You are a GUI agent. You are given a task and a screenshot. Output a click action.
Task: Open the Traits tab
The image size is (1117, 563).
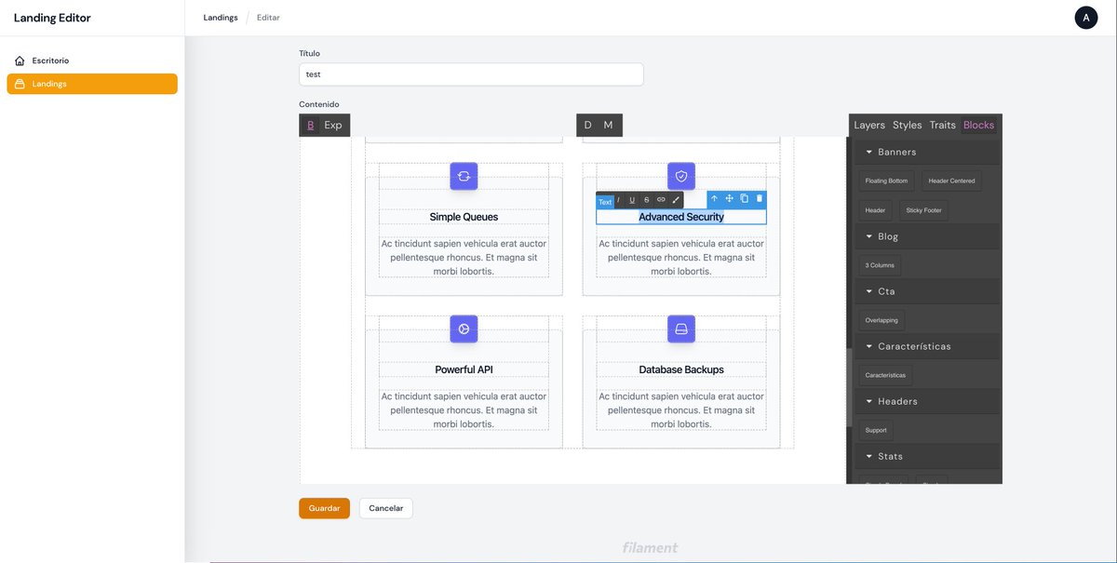click(x=942, y=125)
